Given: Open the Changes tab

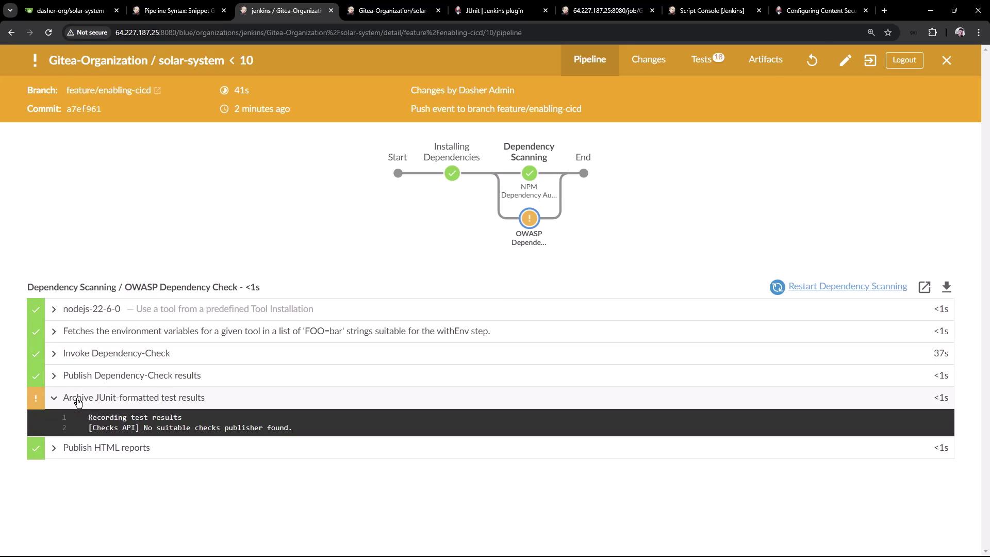Looking at the screenshot, I should pyautogui.click(x=648, y=60).
